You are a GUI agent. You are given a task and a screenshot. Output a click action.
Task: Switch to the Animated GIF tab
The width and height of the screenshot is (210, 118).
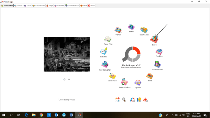(x=72, y=6)
